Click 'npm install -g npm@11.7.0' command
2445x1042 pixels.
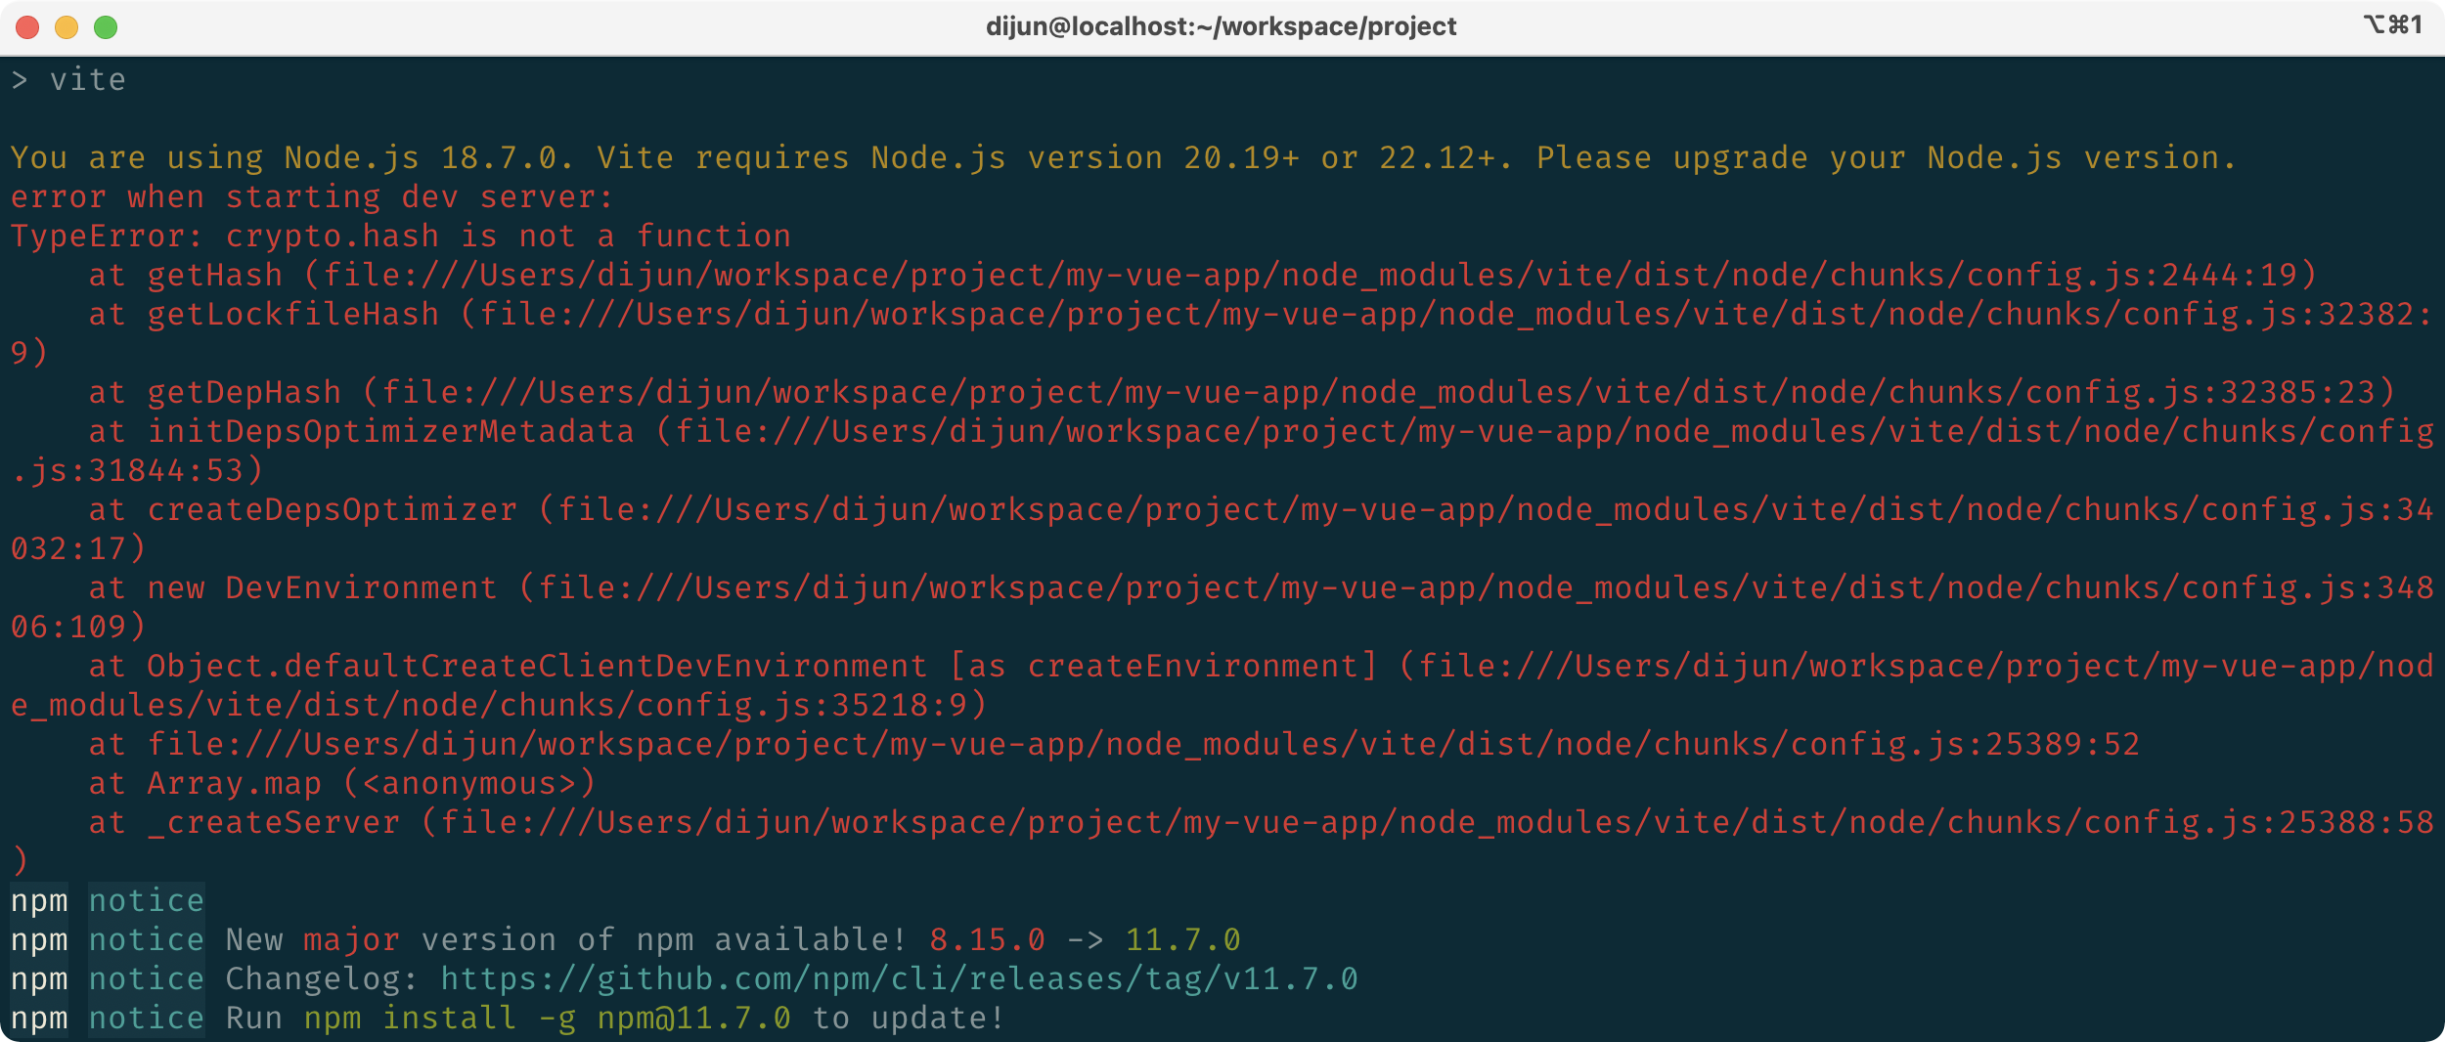pos(547,1019)
